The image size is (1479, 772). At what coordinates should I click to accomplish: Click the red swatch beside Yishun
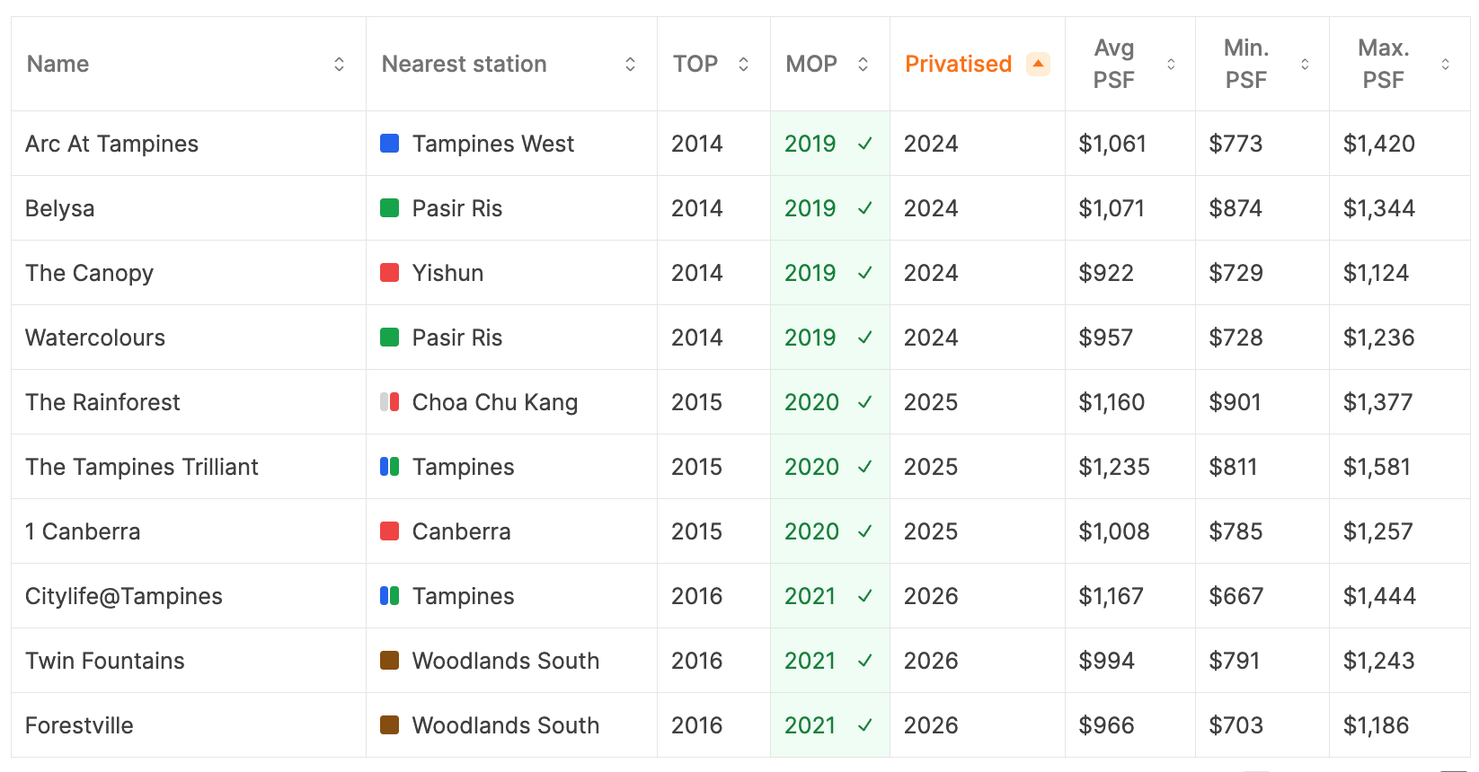[x=389, y=273]
